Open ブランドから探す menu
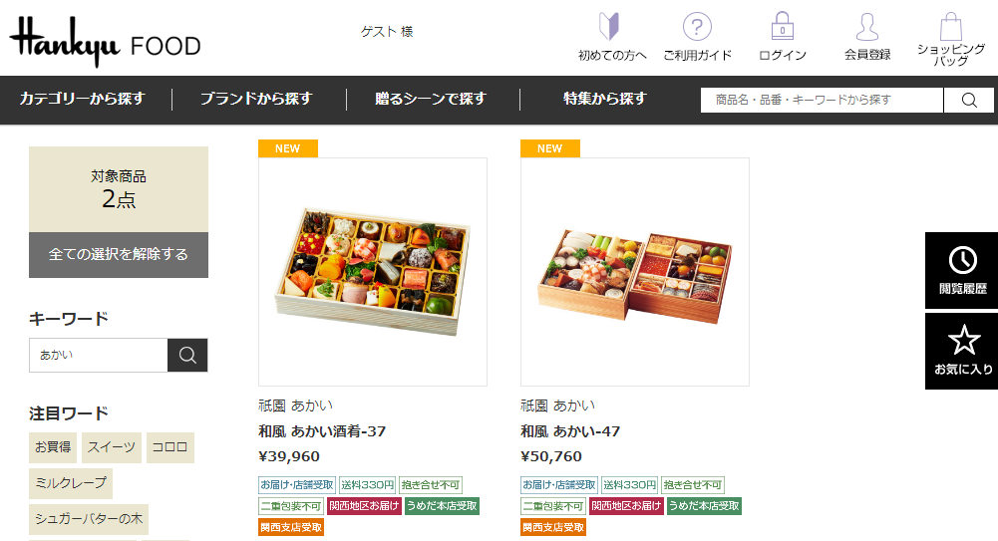Screen dimensions: 998x541 [256, 100]
